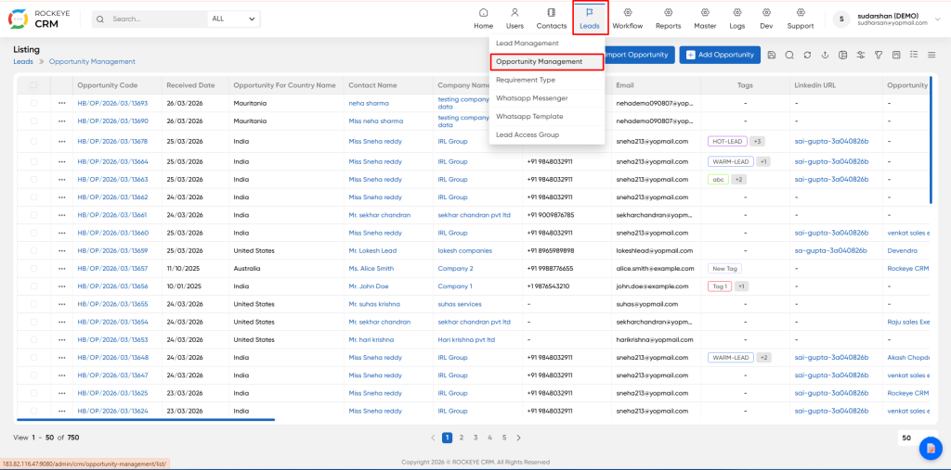The width and height of the screenshot is (951, 470).
Task: Open the Support navigation icon
Action: (x=801, y=19)
